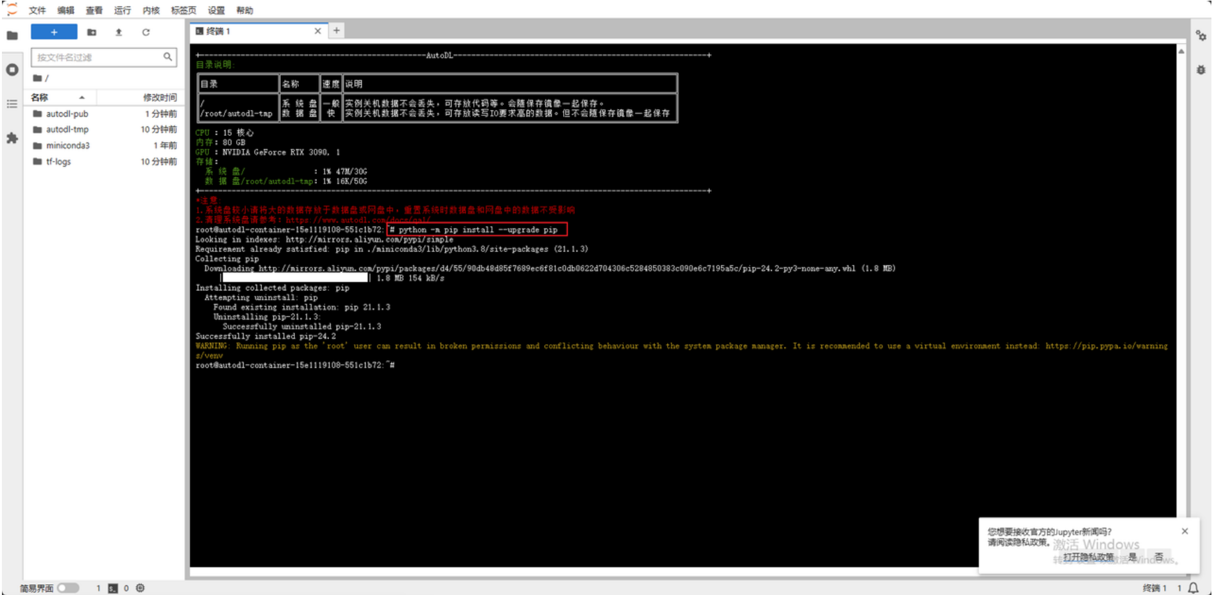The image size is (1214, 595).
Task: Select the autodl-pub folder
Action: click(105, 113)
